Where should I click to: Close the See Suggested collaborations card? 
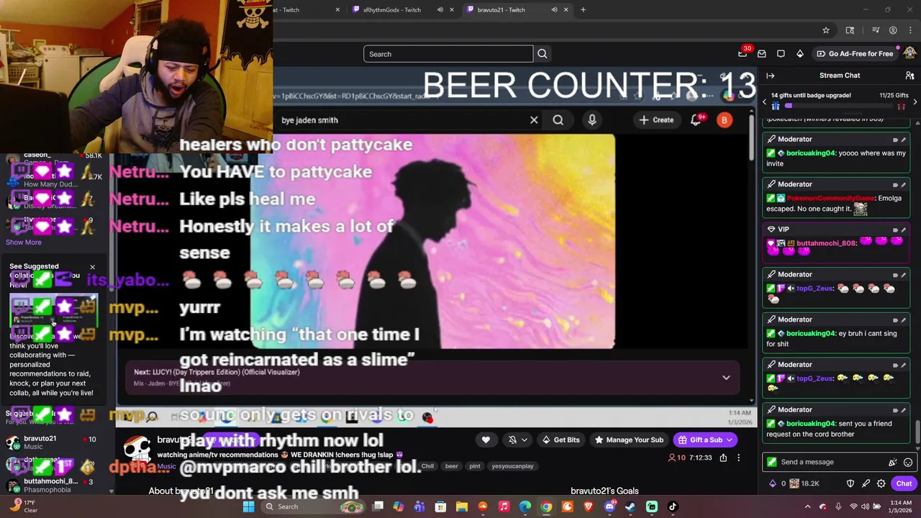(x=92, y=267)
